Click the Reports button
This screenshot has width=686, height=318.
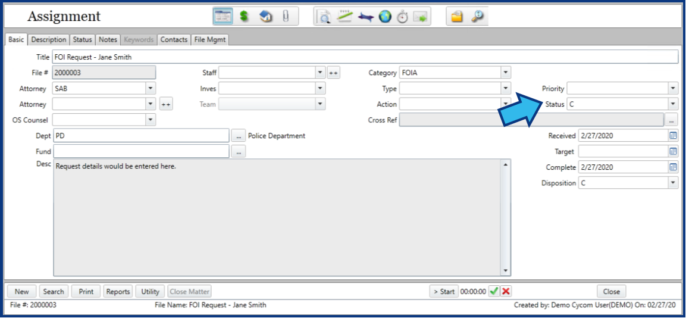click(x=118, y=291)
